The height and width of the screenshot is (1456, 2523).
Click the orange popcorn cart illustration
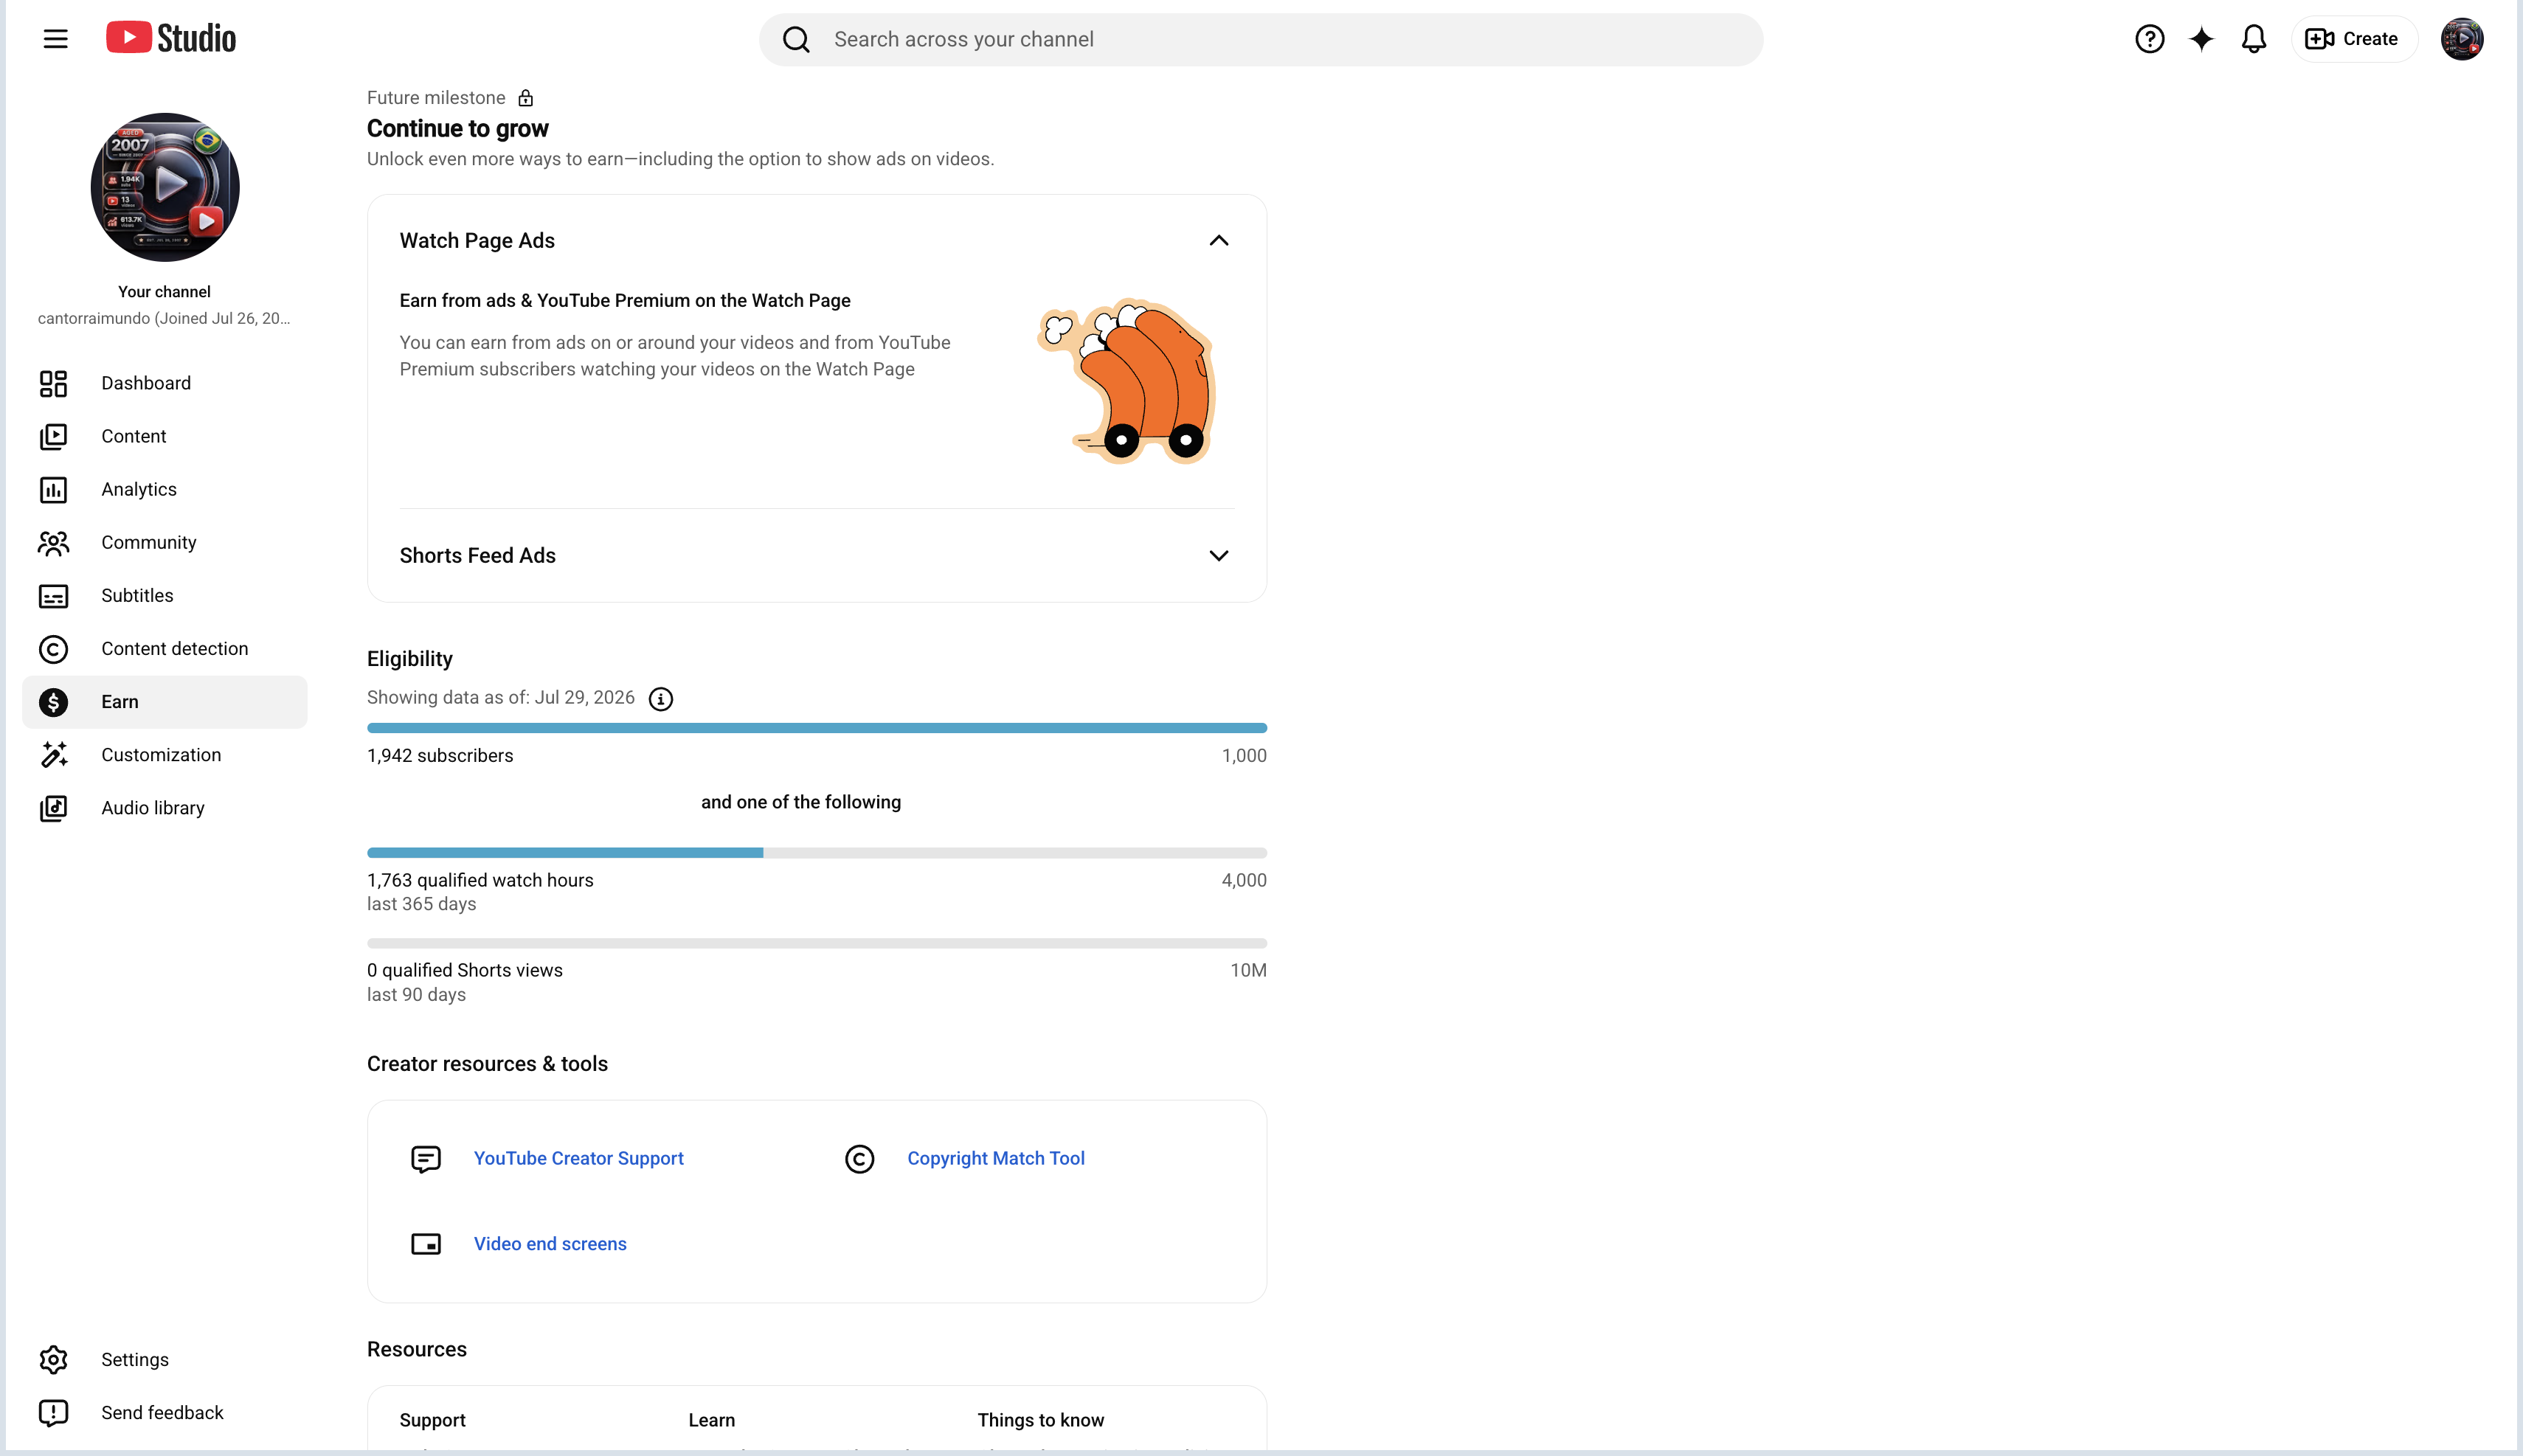pos(1127,381)
